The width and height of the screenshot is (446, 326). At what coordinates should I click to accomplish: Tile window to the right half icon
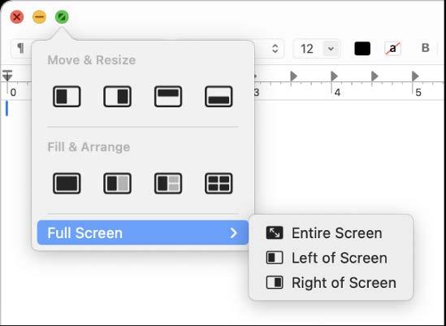[118, 97]
